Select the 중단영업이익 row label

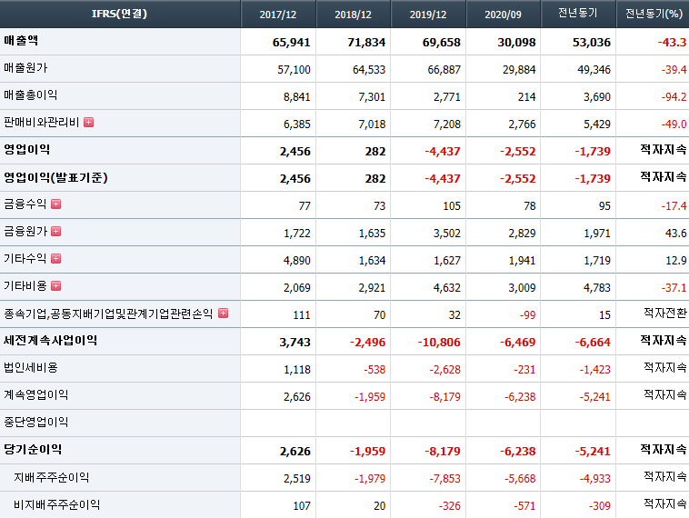[36, 423]
